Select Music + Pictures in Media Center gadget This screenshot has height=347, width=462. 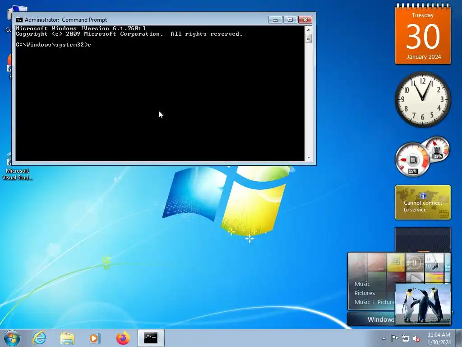(x=374, y=302)
